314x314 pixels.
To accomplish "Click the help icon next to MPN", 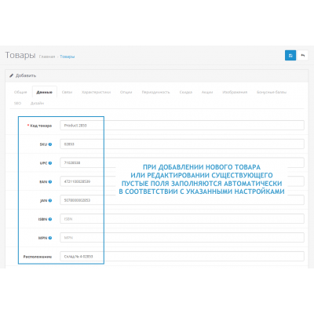I will (x=50, y=238).
